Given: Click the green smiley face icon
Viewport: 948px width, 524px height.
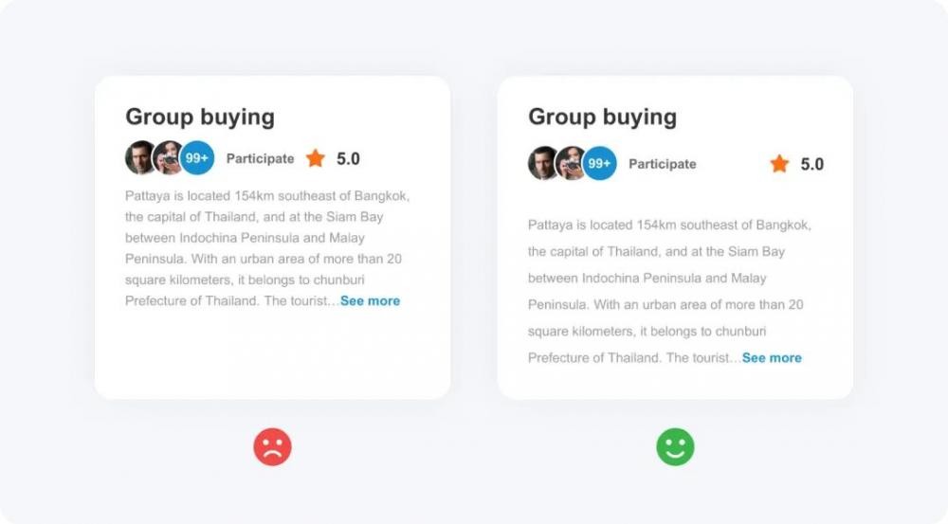Looking at the screenshot, I should pyautogui.click(x=675, y=447).
